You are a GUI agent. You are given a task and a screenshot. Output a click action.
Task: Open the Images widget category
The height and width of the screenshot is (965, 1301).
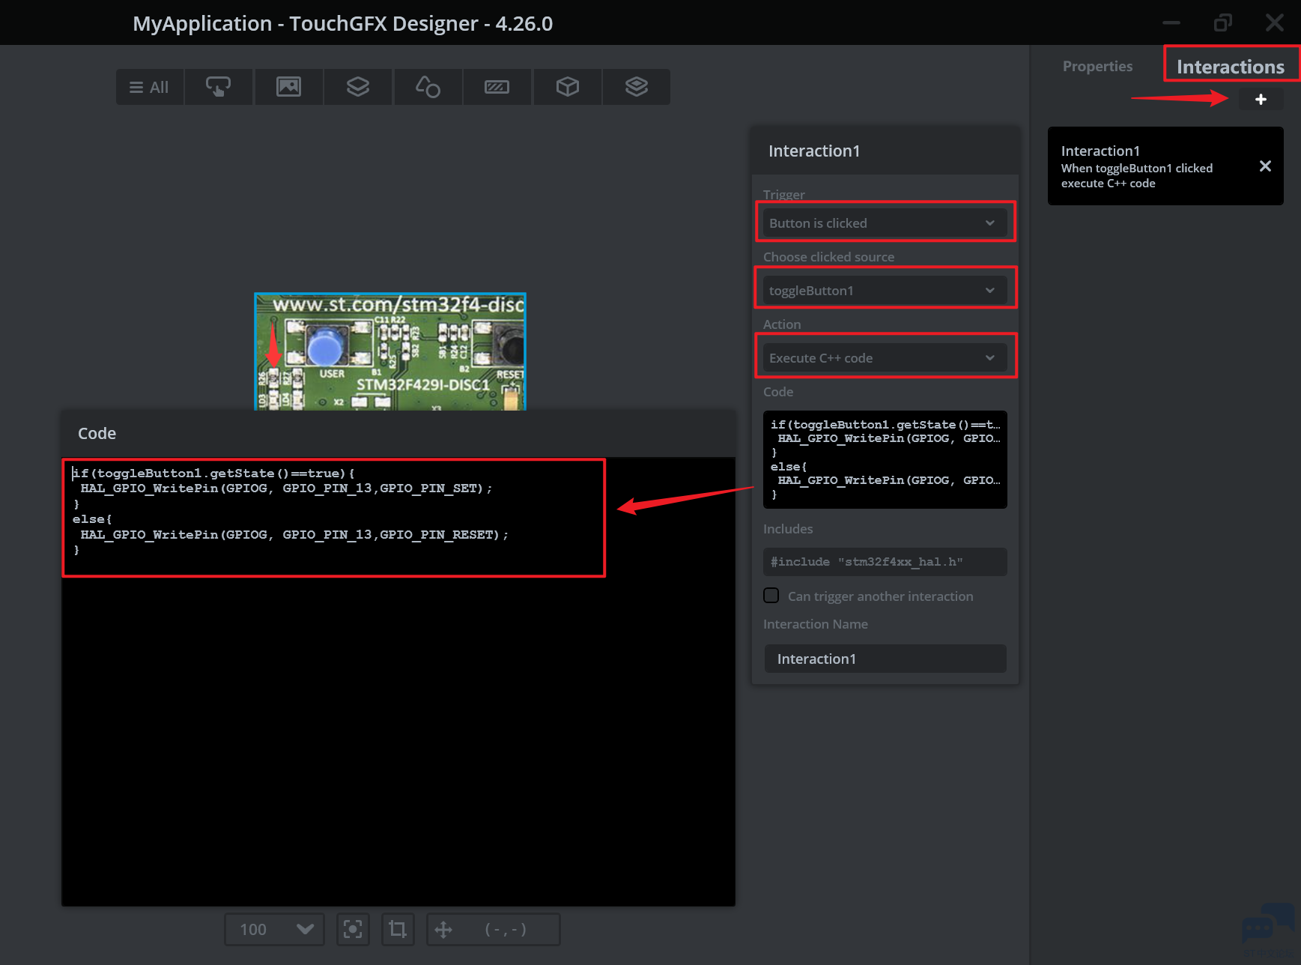[x=288, y=87]
